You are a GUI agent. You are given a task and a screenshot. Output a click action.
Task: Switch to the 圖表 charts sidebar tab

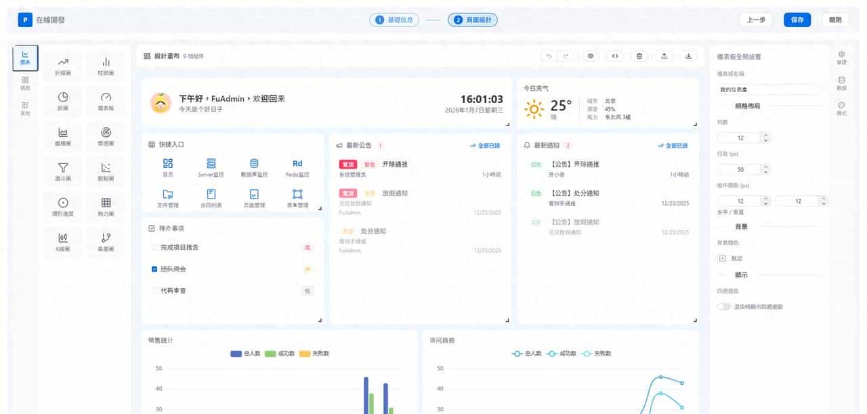pos(25,58)
